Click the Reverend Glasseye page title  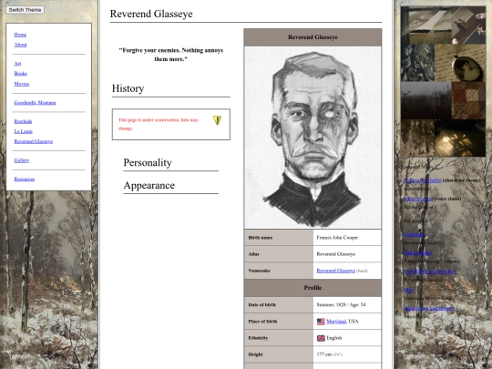click(151, 14)
